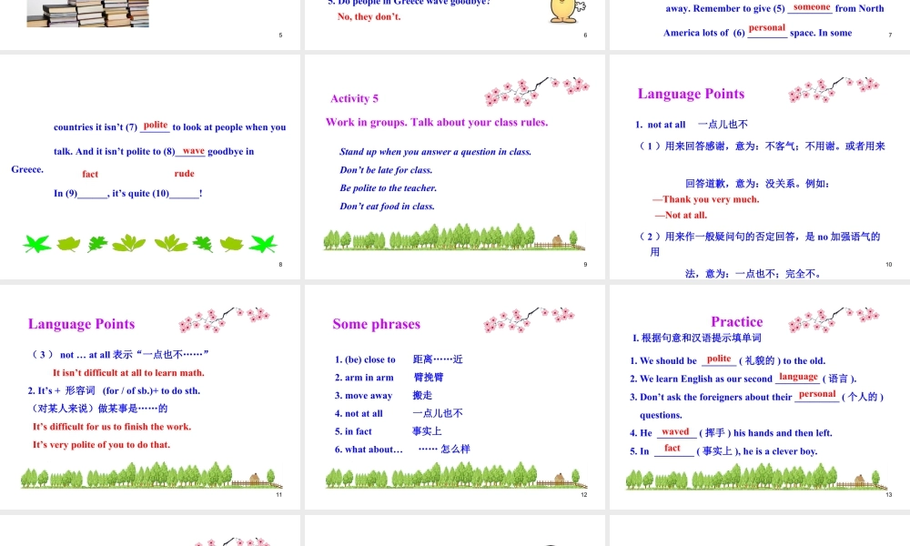Click the 'waved' answer in Practice slide
910x546 pixels.
point(675,431)
